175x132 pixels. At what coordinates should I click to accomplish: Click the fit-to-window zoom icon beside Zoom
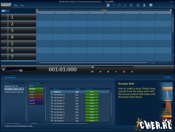coord(160,63)
